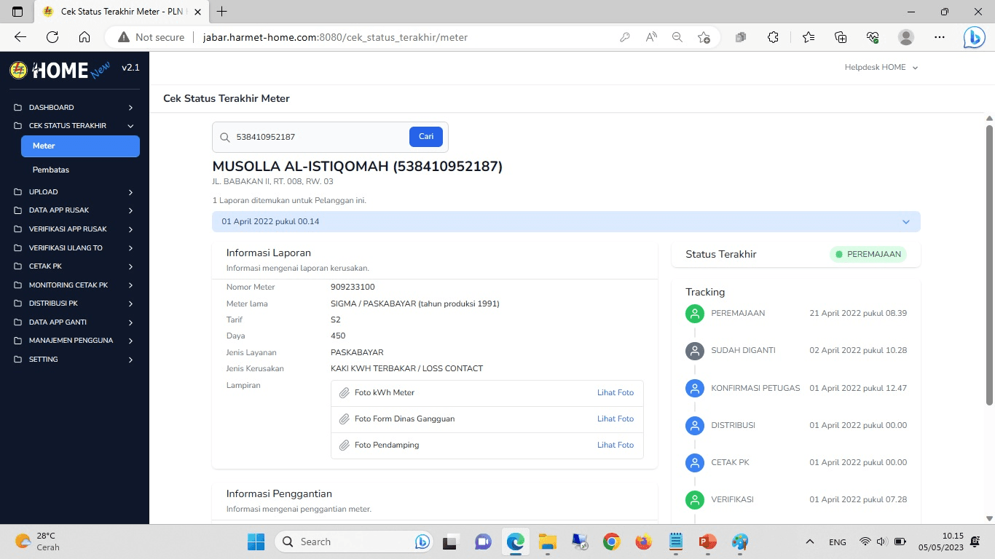The width and height of the screenshot is (995, 559).
Task: Open Lihat Foto for Foto Pendamping
Action: click(x=616, y=445)
